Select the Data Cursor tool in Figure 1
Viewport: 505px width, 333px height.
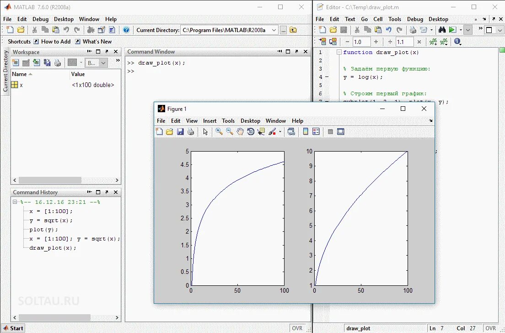pyautogui.click(x=261, y=131)
